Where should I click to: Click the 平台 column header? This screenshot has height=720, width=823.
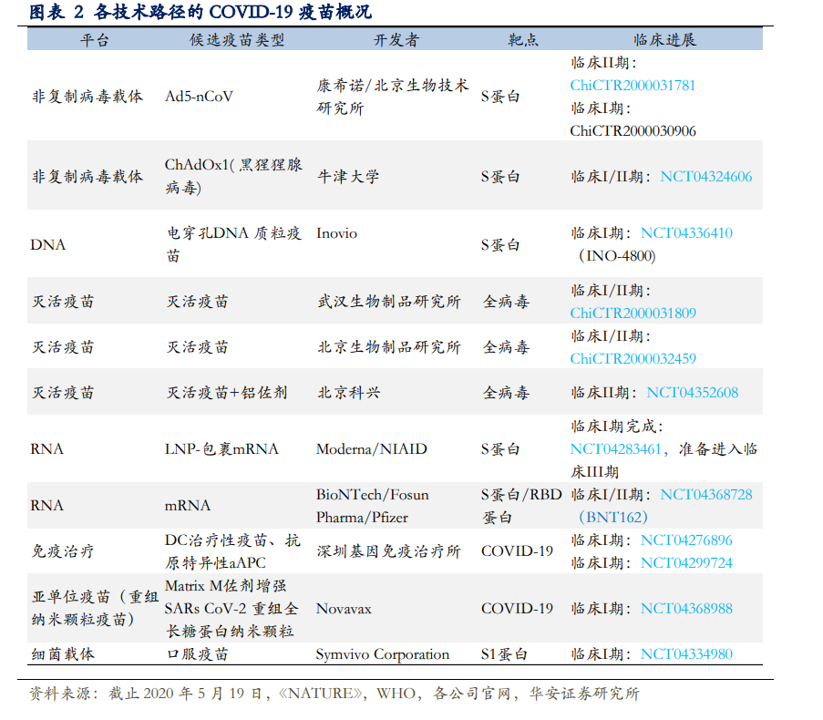tap(95, 40)
